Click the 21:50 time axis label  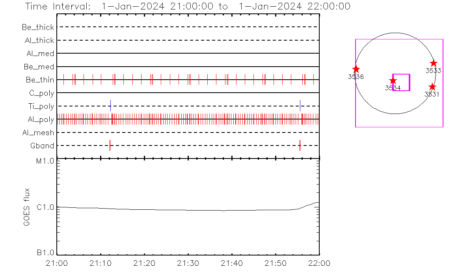click(276, 263)
